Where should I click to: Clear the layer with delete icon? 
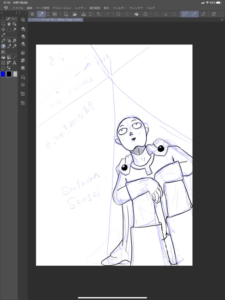[x=118, y=14]
